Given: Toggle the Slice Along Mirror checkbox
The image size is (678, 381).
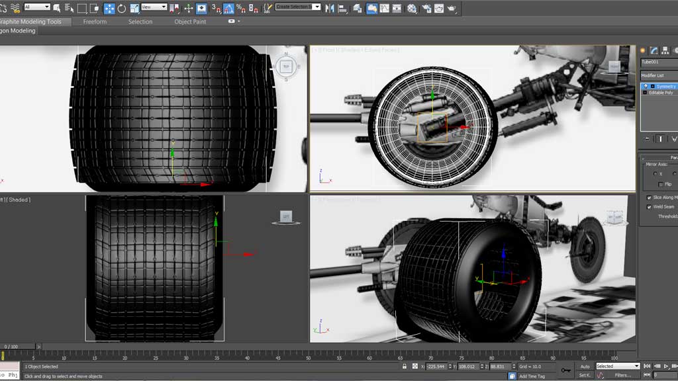Looking at the screenshot, I should pos(649,197).
